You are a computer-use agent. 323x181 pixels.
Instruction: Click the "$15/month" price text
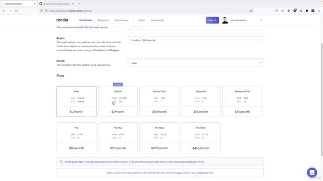tap(159, 112)
